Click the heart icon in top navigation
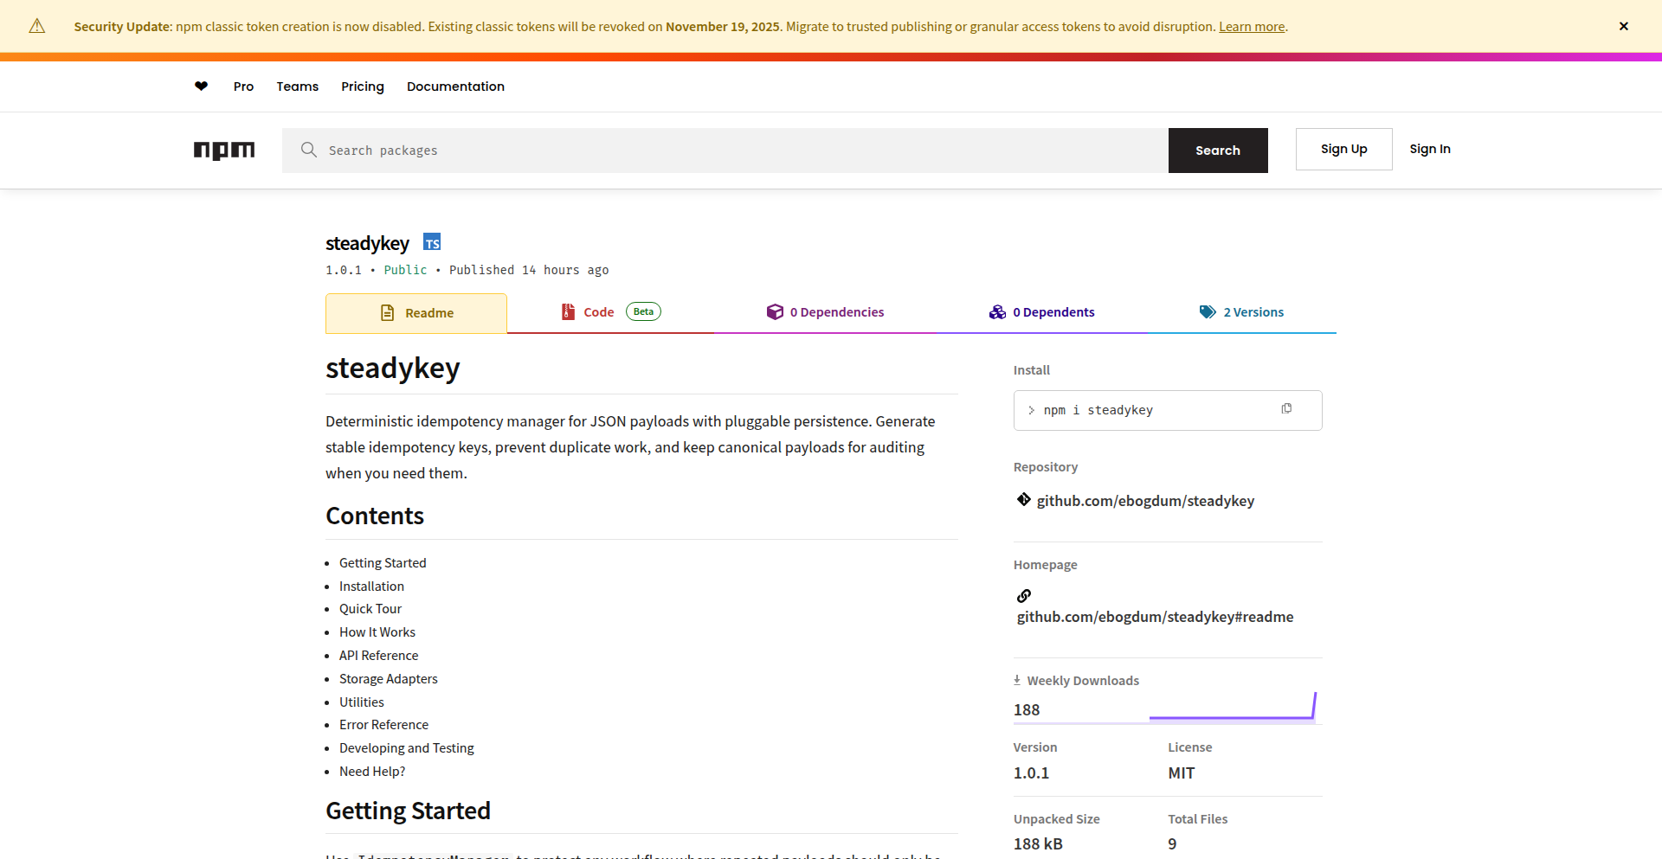This screenshot has height=859, width=1662. click(x=201, y=86)
